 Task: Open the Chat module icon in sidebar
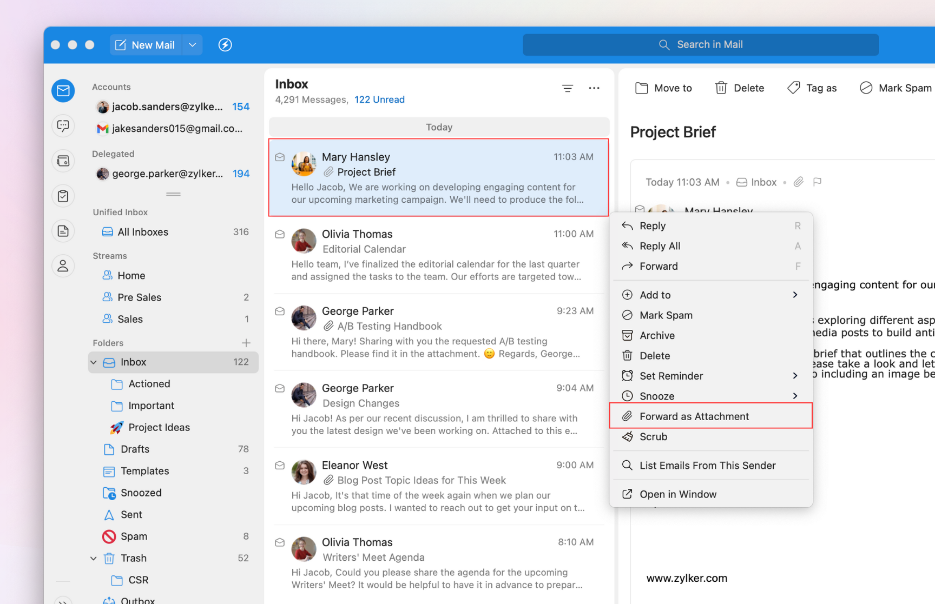(x=63, y=126)
